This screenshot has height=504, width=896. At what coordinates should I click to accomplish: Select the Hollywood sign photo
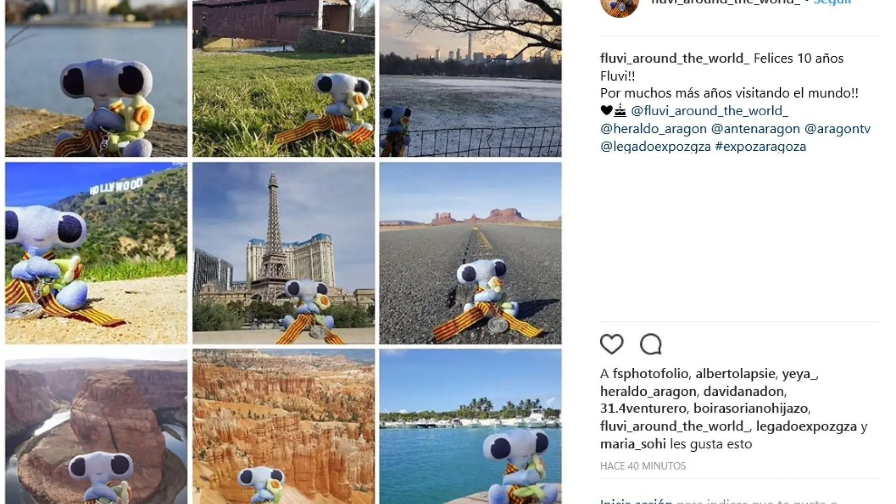(x=96, y=253)
